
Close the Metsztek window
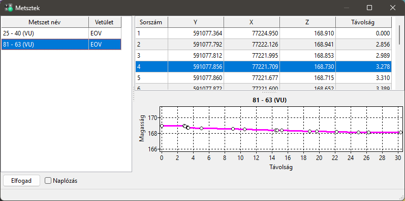pyautogui.click(x=393, y=8)
